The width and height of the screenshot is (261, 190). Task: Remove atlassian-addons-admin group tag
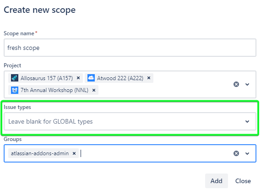tap(74, 153)
